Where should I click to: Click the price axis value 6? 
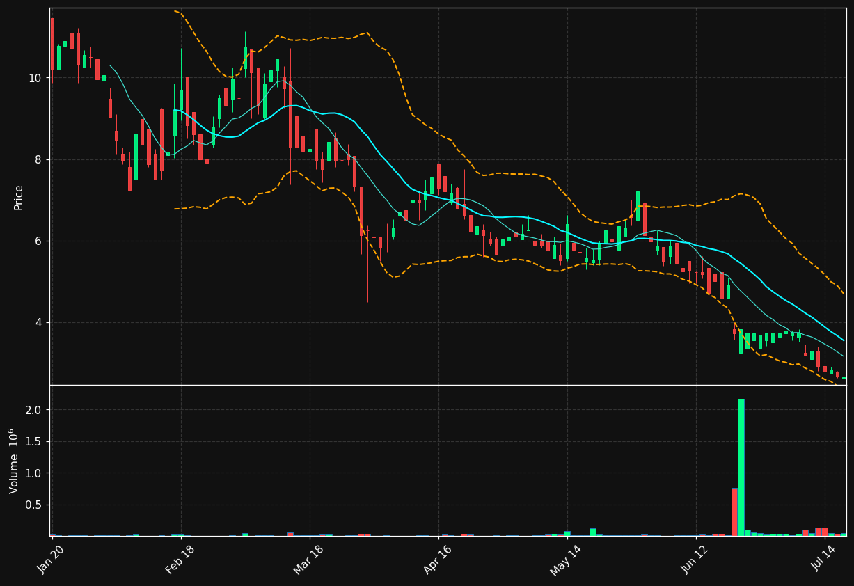[x=38, y=241]
